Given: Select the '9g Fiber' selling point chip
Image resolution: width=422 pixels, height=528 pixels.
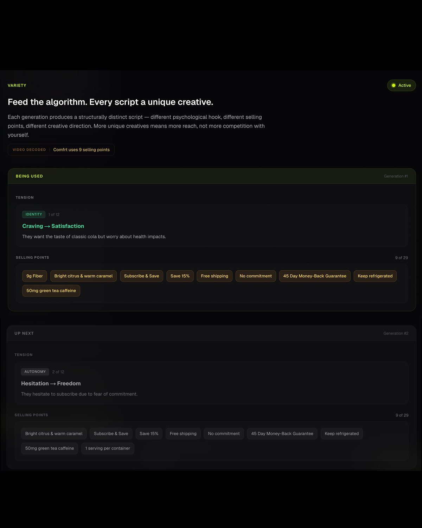Looking at the screenshot, I should pos(34,276).
